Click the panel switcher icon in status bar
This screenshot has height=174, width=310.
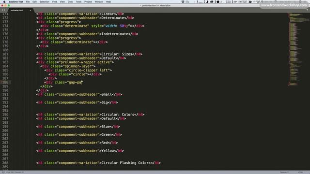(3, 172)
